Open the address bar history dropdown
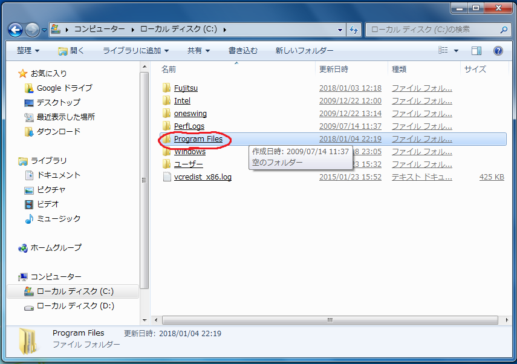Screen dimensions: 517x364 click(x=340, y=30)
